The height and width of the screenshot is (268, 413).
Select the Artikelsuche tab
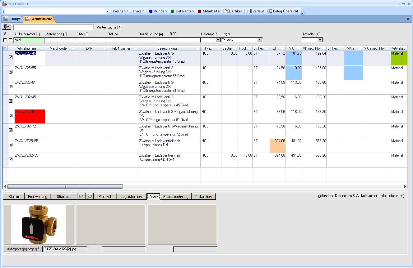[x=39, y=19]
